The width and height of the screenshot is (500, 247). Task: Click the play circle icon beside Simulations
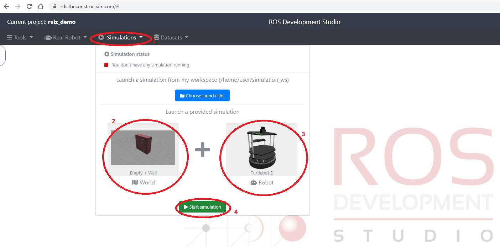(101, 37)
